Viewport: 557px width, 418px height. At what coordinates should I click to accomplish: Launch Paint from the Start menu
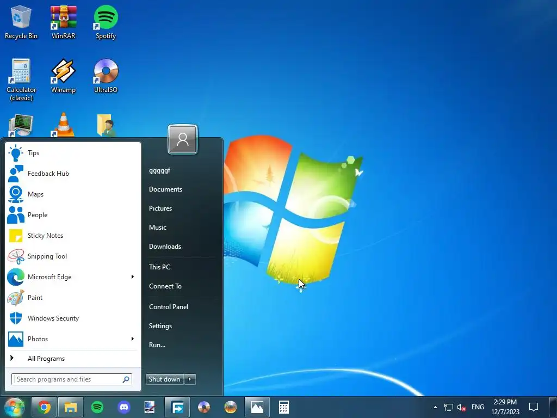click(72, 298)
